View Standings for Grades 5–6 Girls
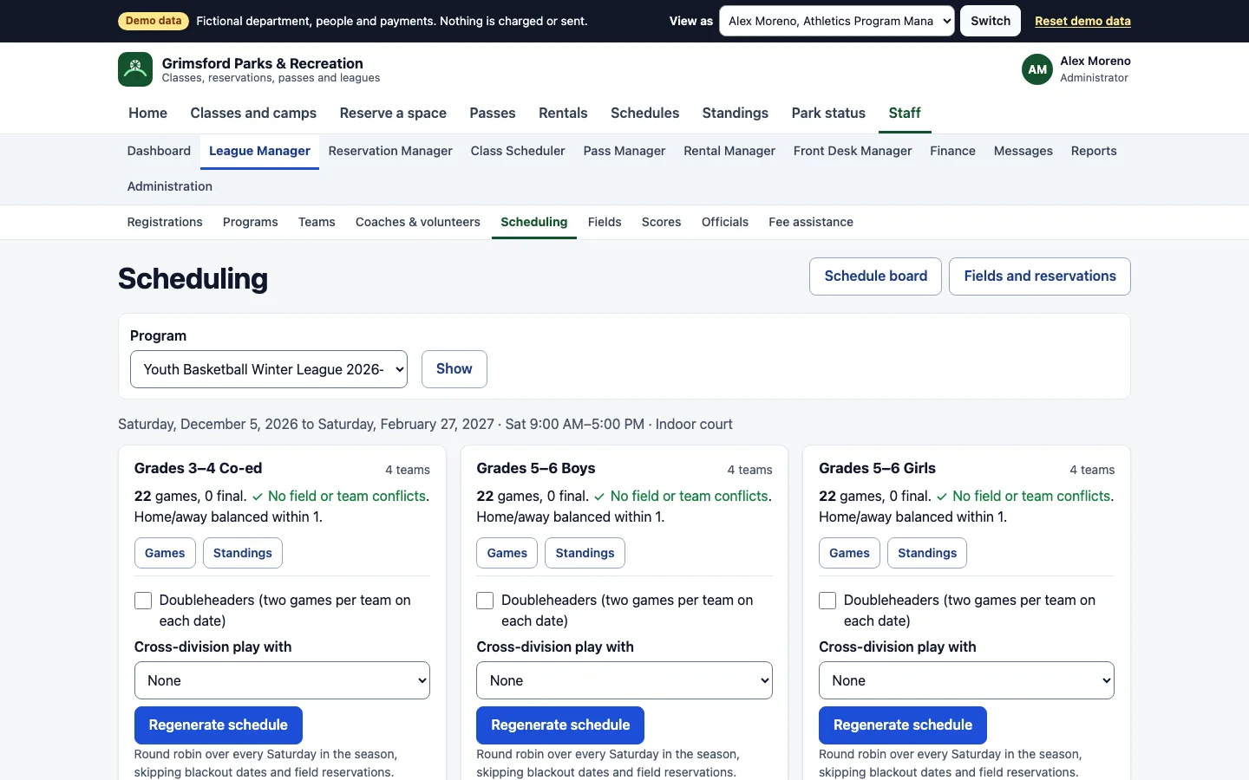1249x780 pixels. point(927,553)
